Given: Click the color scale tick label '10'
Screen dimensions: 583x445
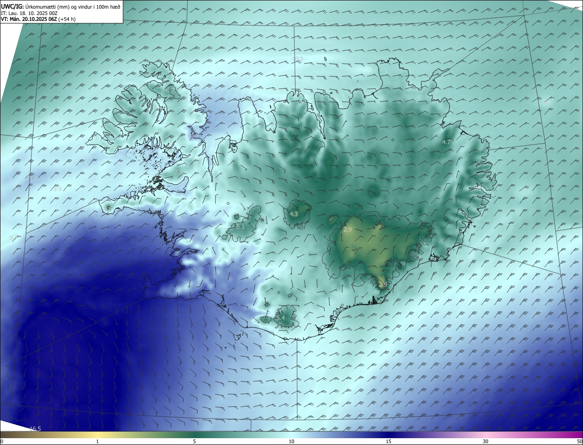Looking at the screenshot, I should [x=291, y=441].
